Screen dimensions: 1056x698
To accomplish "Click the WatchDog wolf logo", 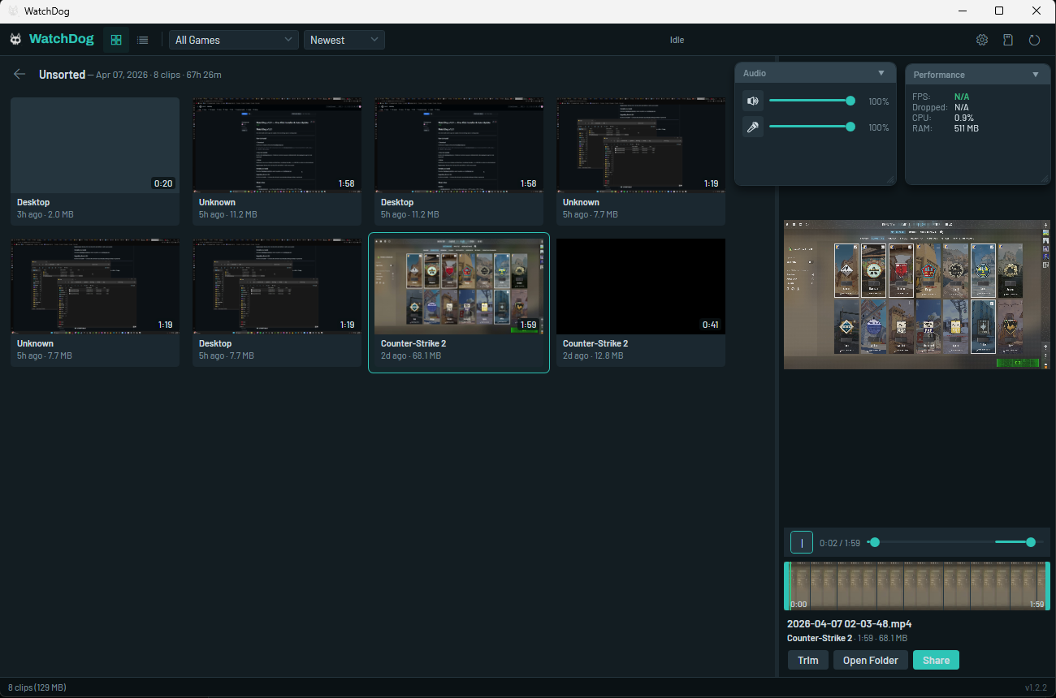I will pos(15,38).
